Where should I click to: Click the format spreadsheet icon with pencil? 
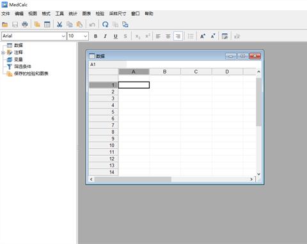[x=224, y=36]
